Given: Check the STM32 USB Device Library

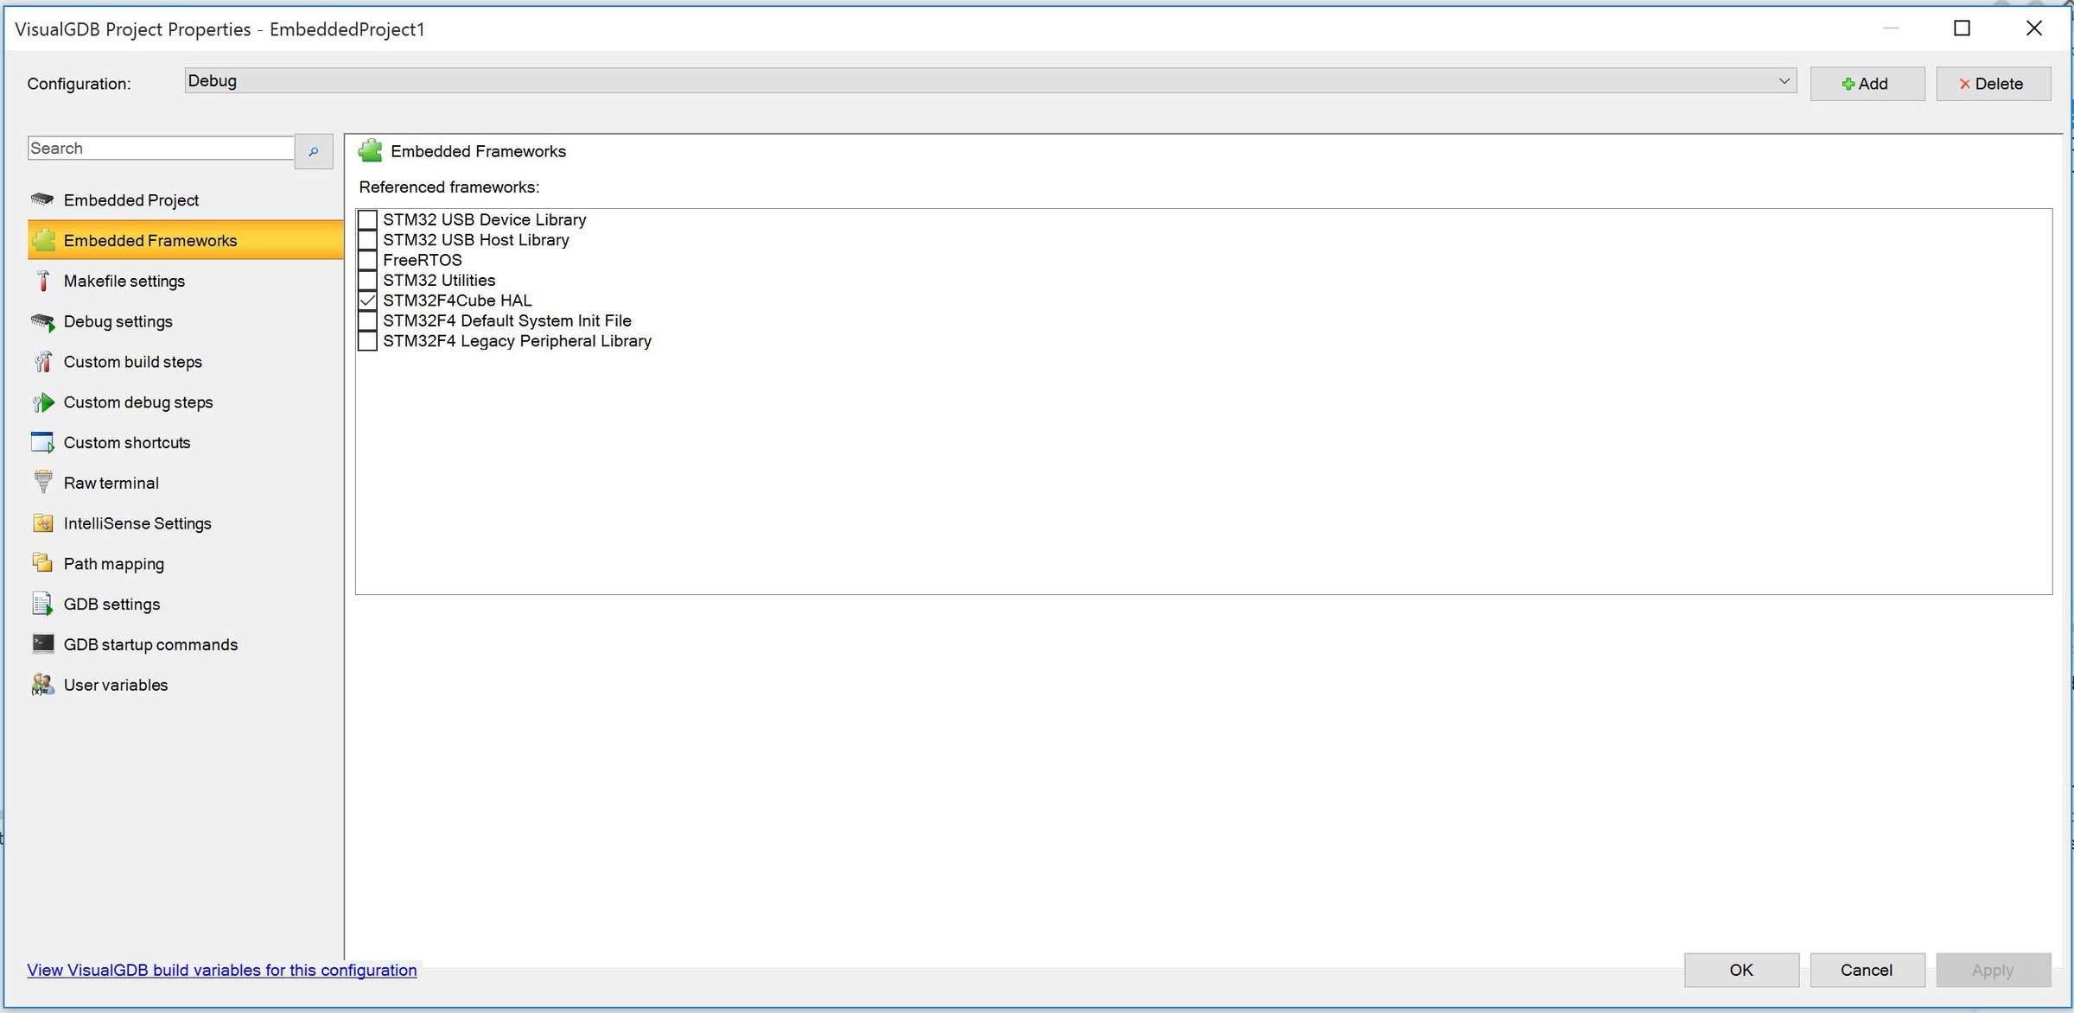Looking at the screenshot, I should tap(367, 219).
